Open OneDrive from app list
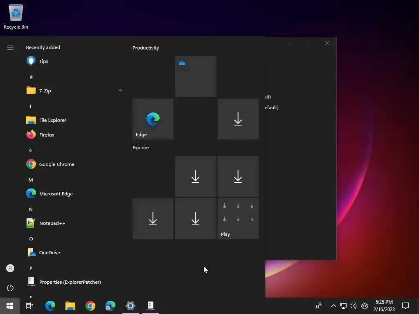 pyautogui.click(x=74, y=253)
